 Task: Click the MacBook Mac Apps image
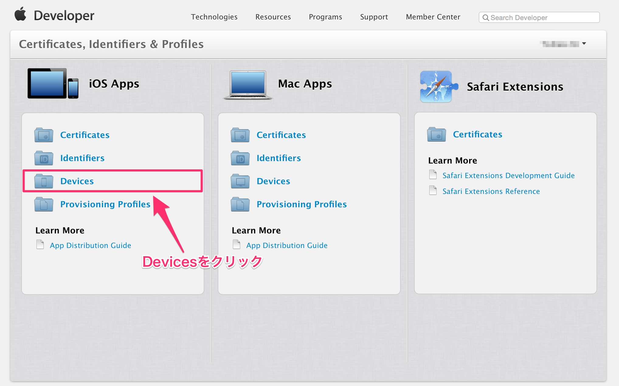tap(248, 85)
